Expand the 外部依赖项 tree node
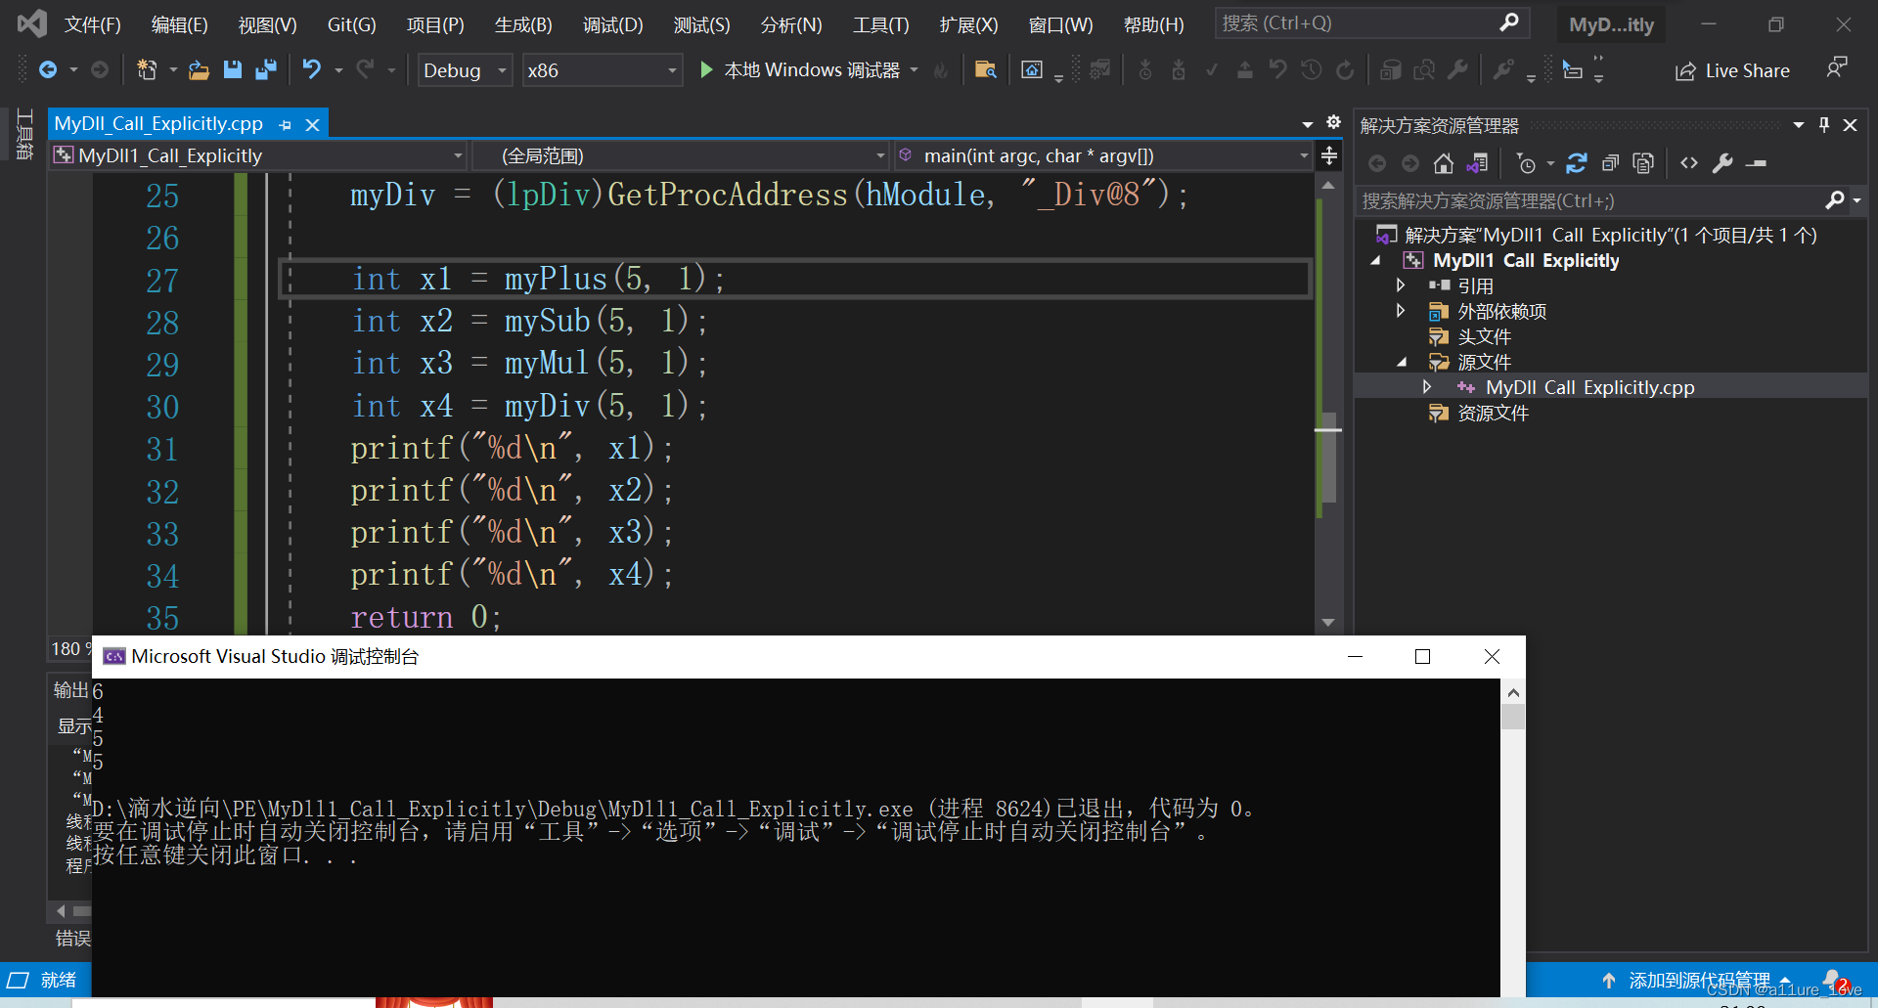 click(1401, 311)
